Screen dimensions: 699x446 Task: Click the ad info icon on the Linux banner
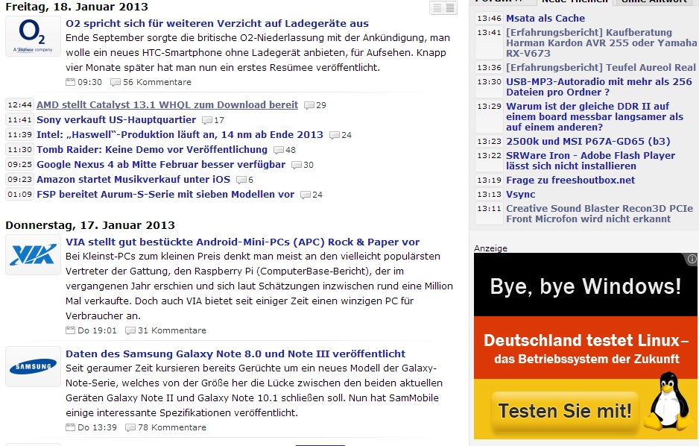692,259
